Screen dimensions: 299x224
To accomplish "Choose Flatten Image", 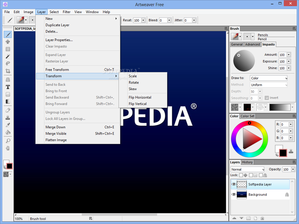I will pos(56,140).
